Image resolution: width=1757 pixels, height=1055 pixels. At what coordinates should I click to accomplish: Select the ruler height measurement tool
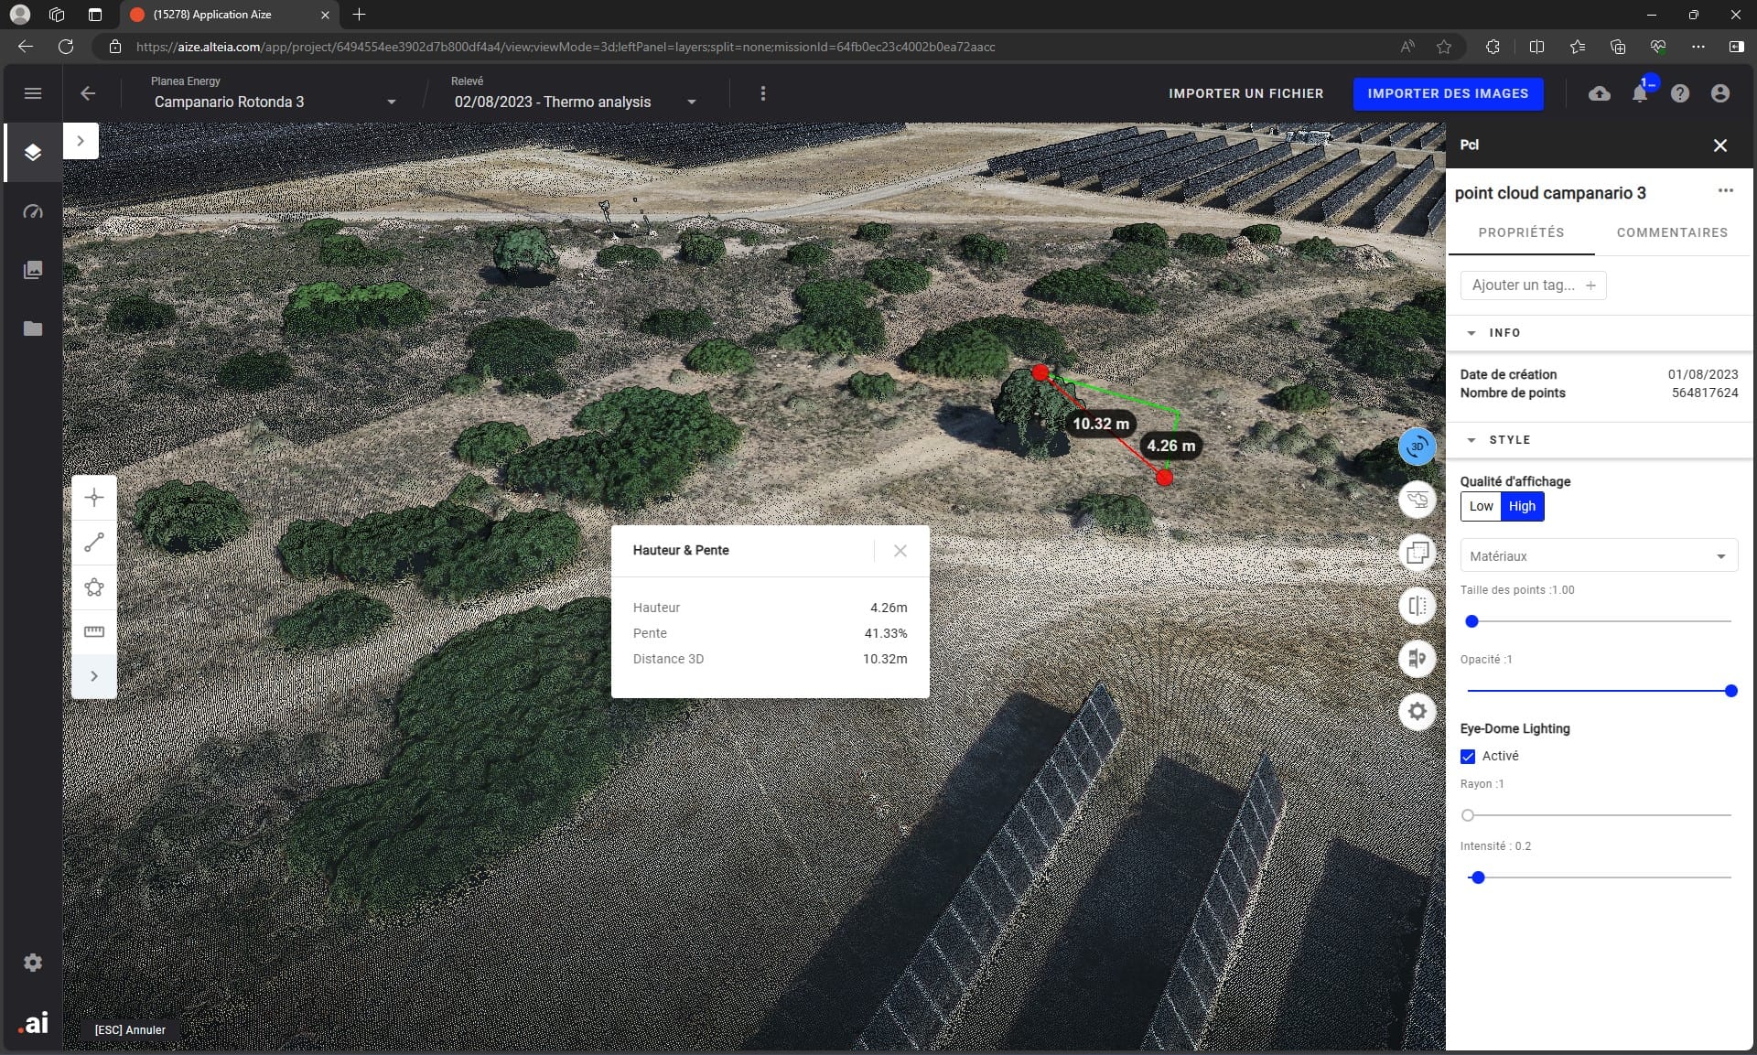click(94, 631)
